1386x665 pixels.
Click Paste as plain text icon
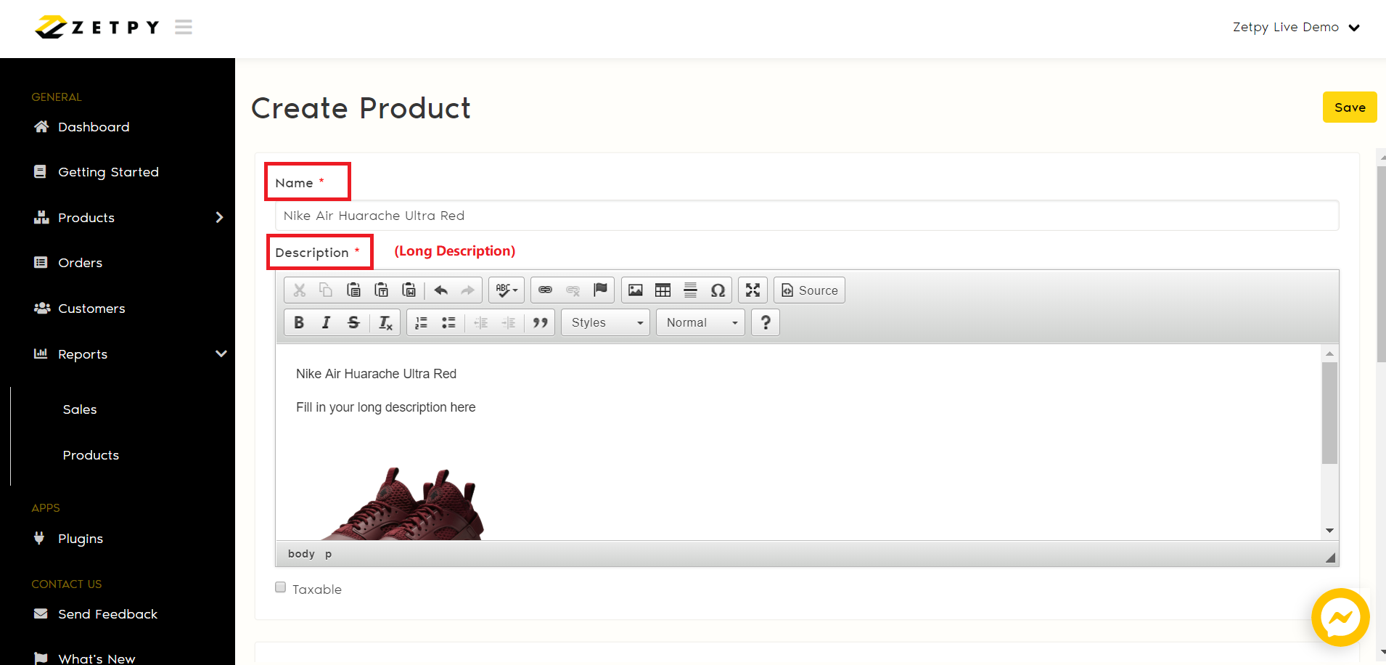(382, 290)
